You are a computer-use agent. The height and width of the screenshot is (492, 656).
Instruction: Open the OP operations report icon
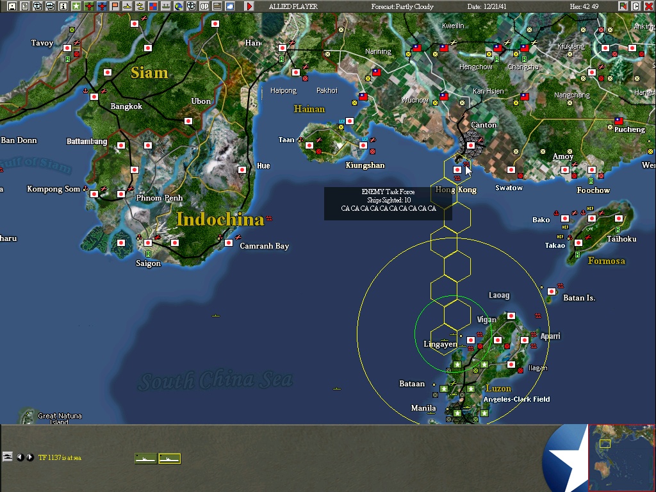(x=204, y=6)
